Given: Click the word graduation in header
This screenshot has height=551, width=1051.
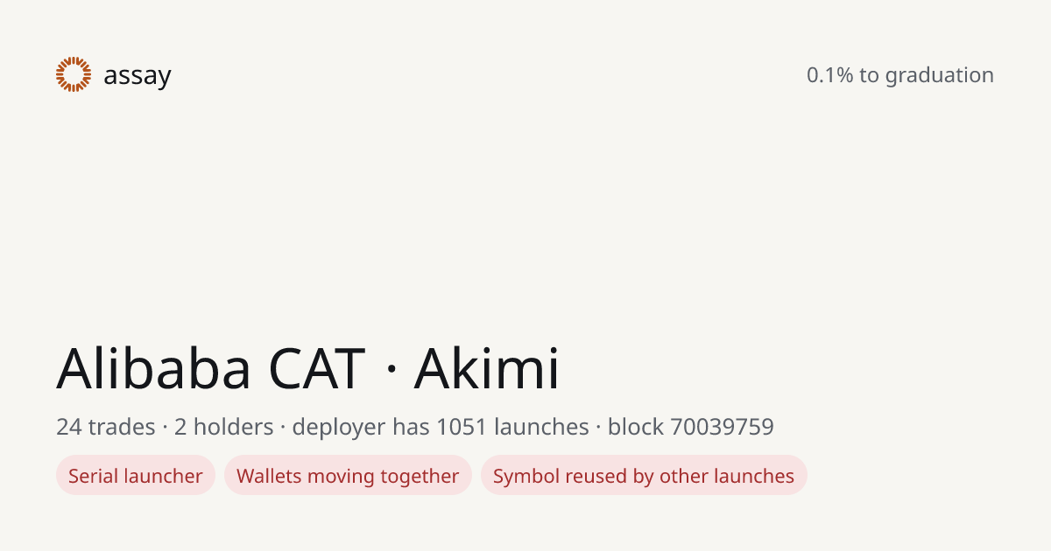Looking at the screenshot, I should [x=939, y=76].
